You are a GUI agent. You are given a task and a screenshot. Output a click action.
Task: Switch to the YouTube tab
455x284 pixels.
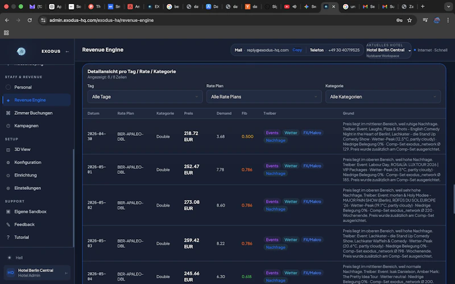pos(290,6)
